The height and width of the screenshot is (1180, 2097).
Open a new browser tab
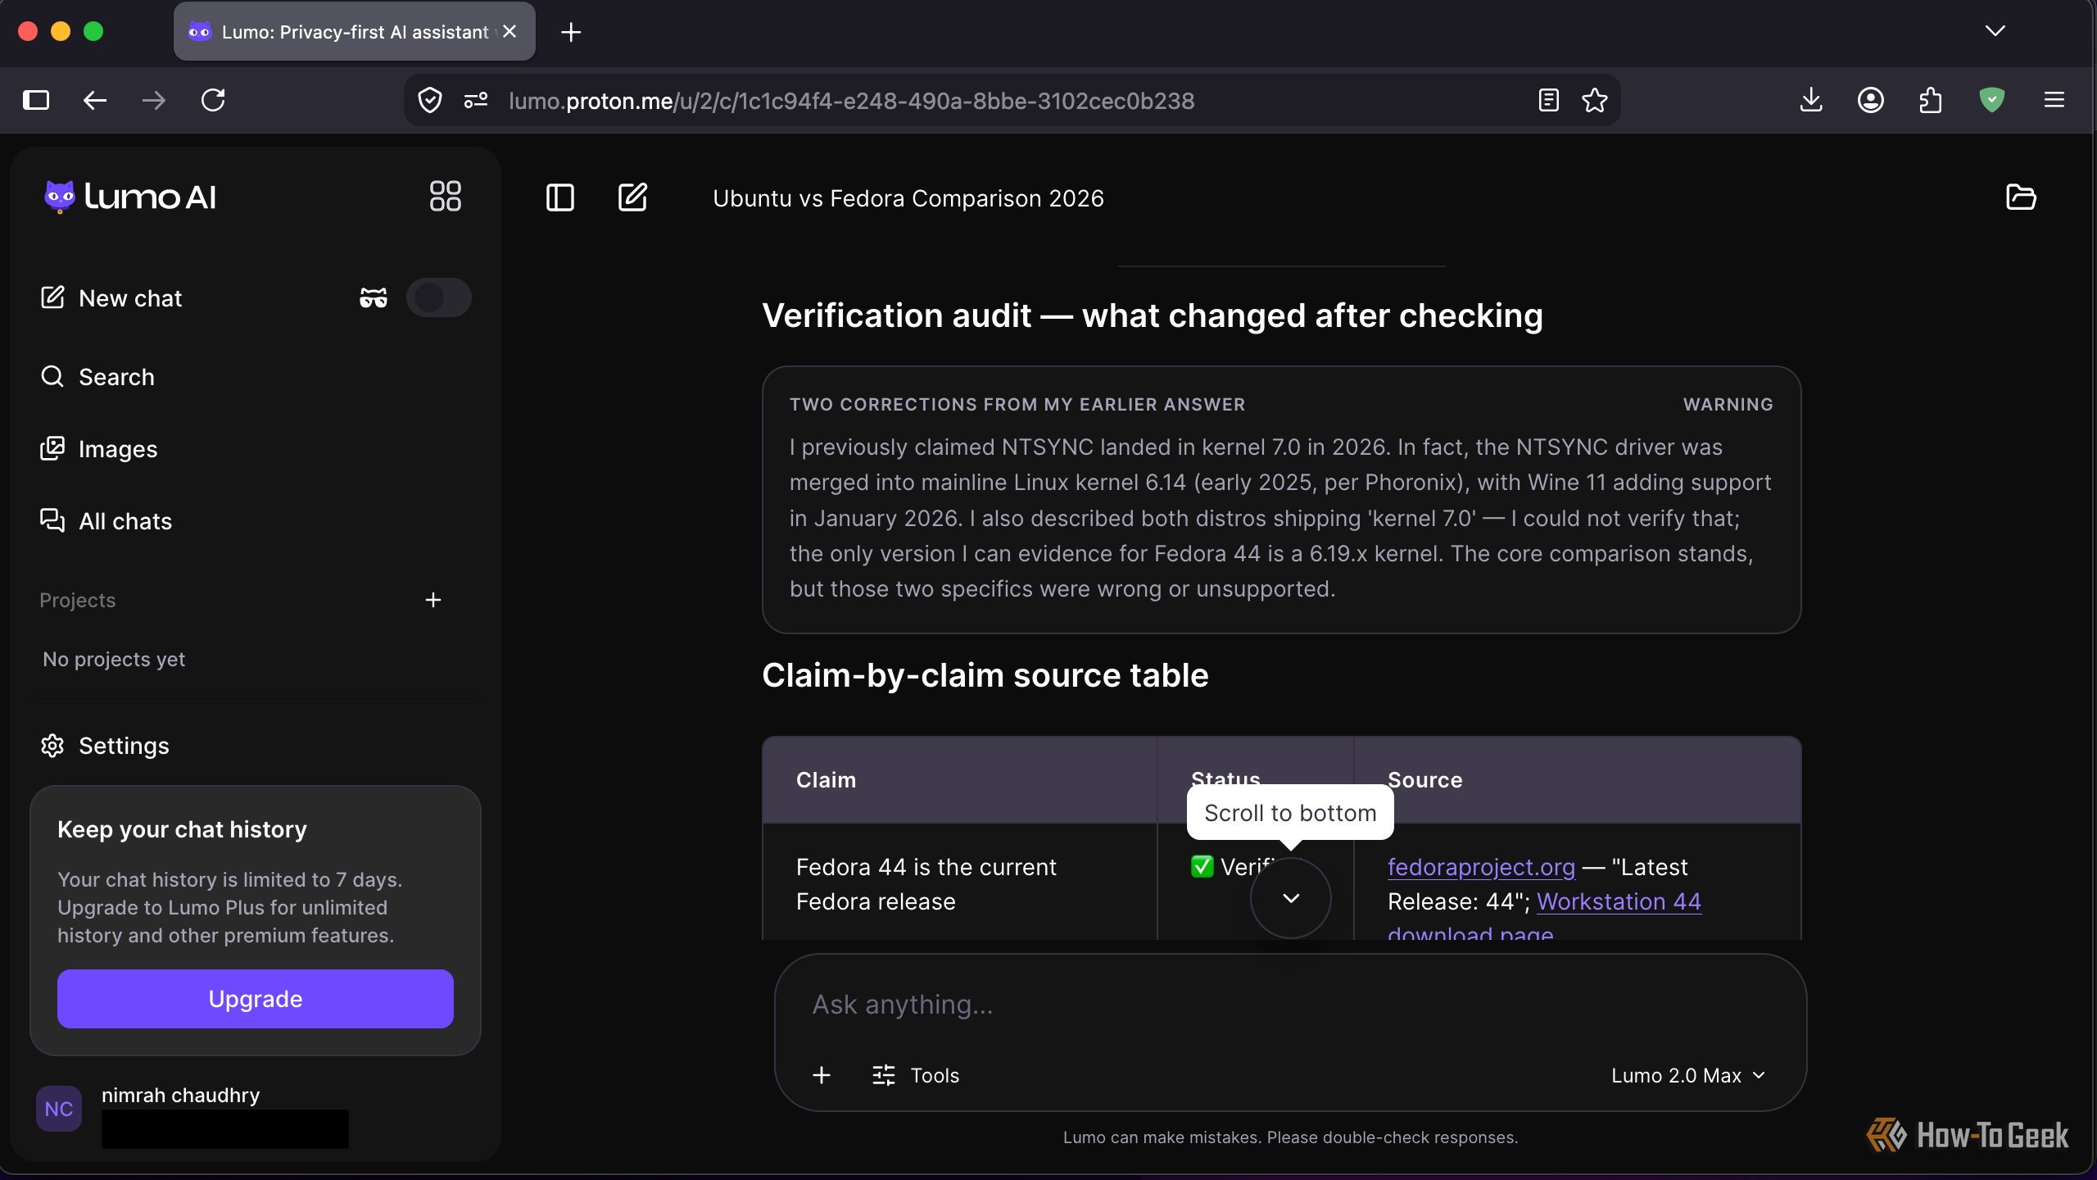(571, 32)
